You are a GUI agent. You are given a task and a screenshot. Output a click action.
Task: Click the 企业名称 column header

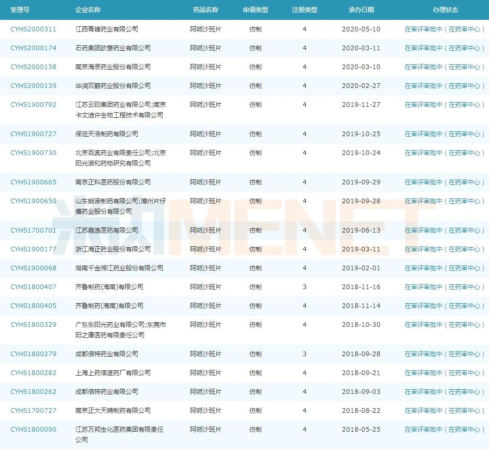[x=88, y=9]
